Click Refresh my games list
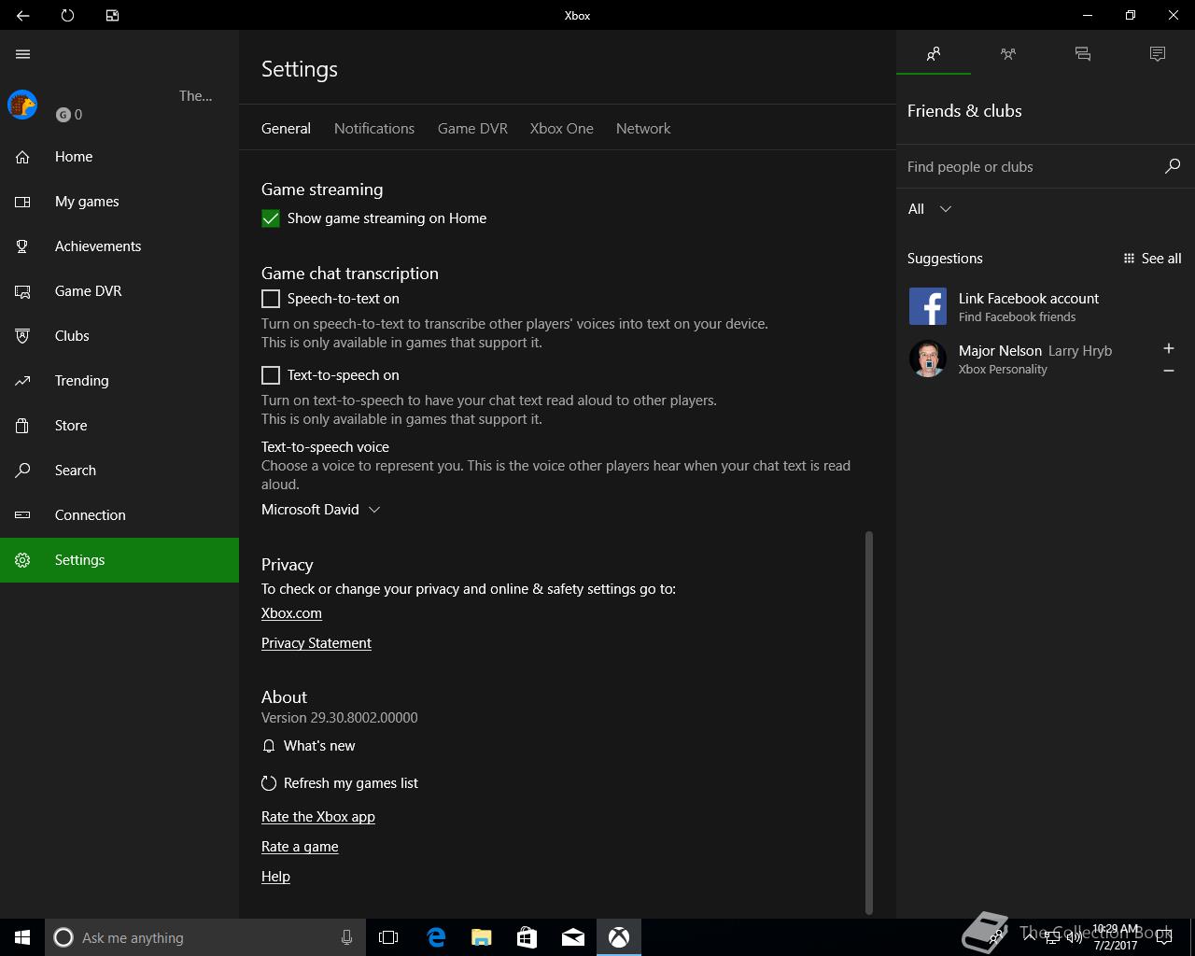The width and height of the screenshot is (1195, 956). (x=340, y=783)
